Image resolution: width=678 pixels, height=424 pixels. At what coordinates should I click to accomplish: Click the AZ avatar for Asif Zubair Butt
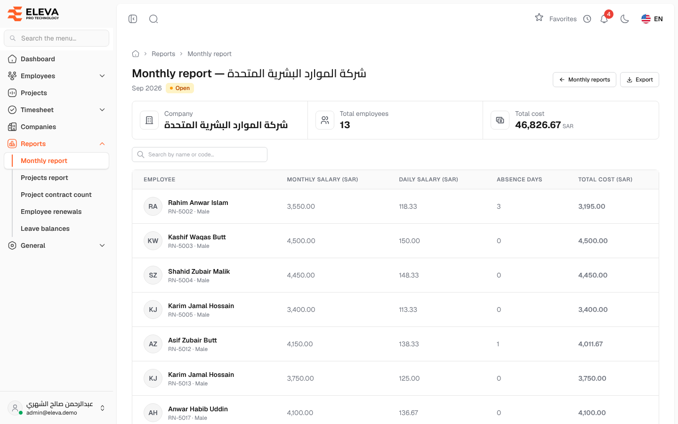[153, 344]
